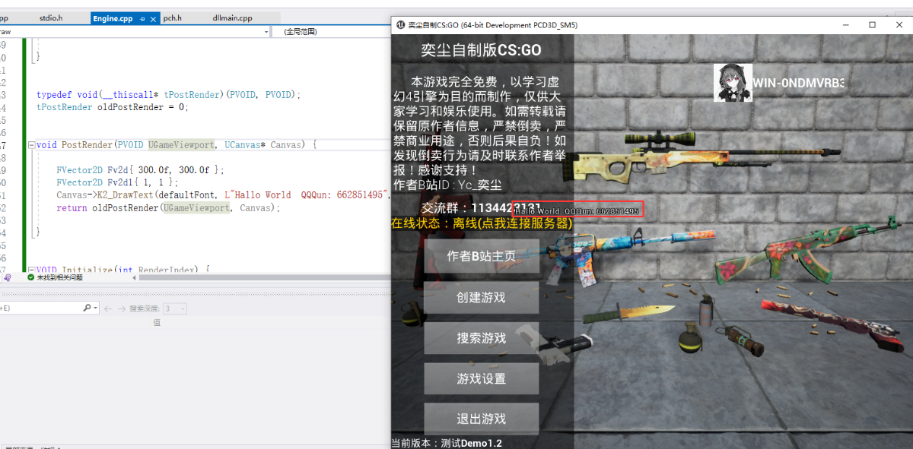Click the 值 column header

coord(157,323)
